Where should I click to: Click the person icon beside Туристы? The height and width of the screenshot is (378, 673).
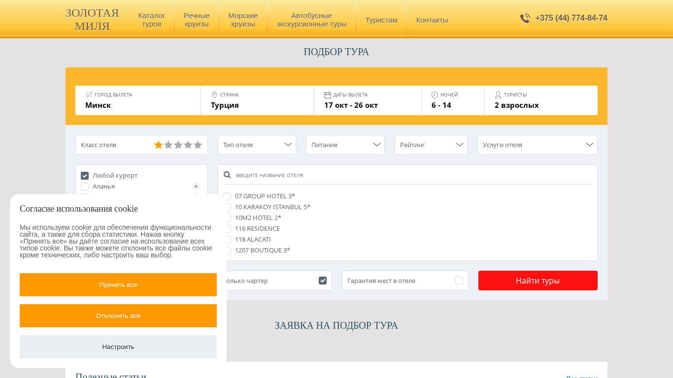pos(498,94)
